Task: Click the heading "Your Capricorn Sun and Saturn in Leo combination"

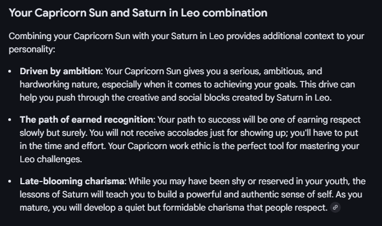Action: (x=138, y=12)
